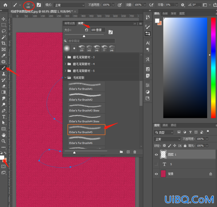The width and height of the screenshot is (217, 207).
Task: Select the Hand tool
Action: 3,135
